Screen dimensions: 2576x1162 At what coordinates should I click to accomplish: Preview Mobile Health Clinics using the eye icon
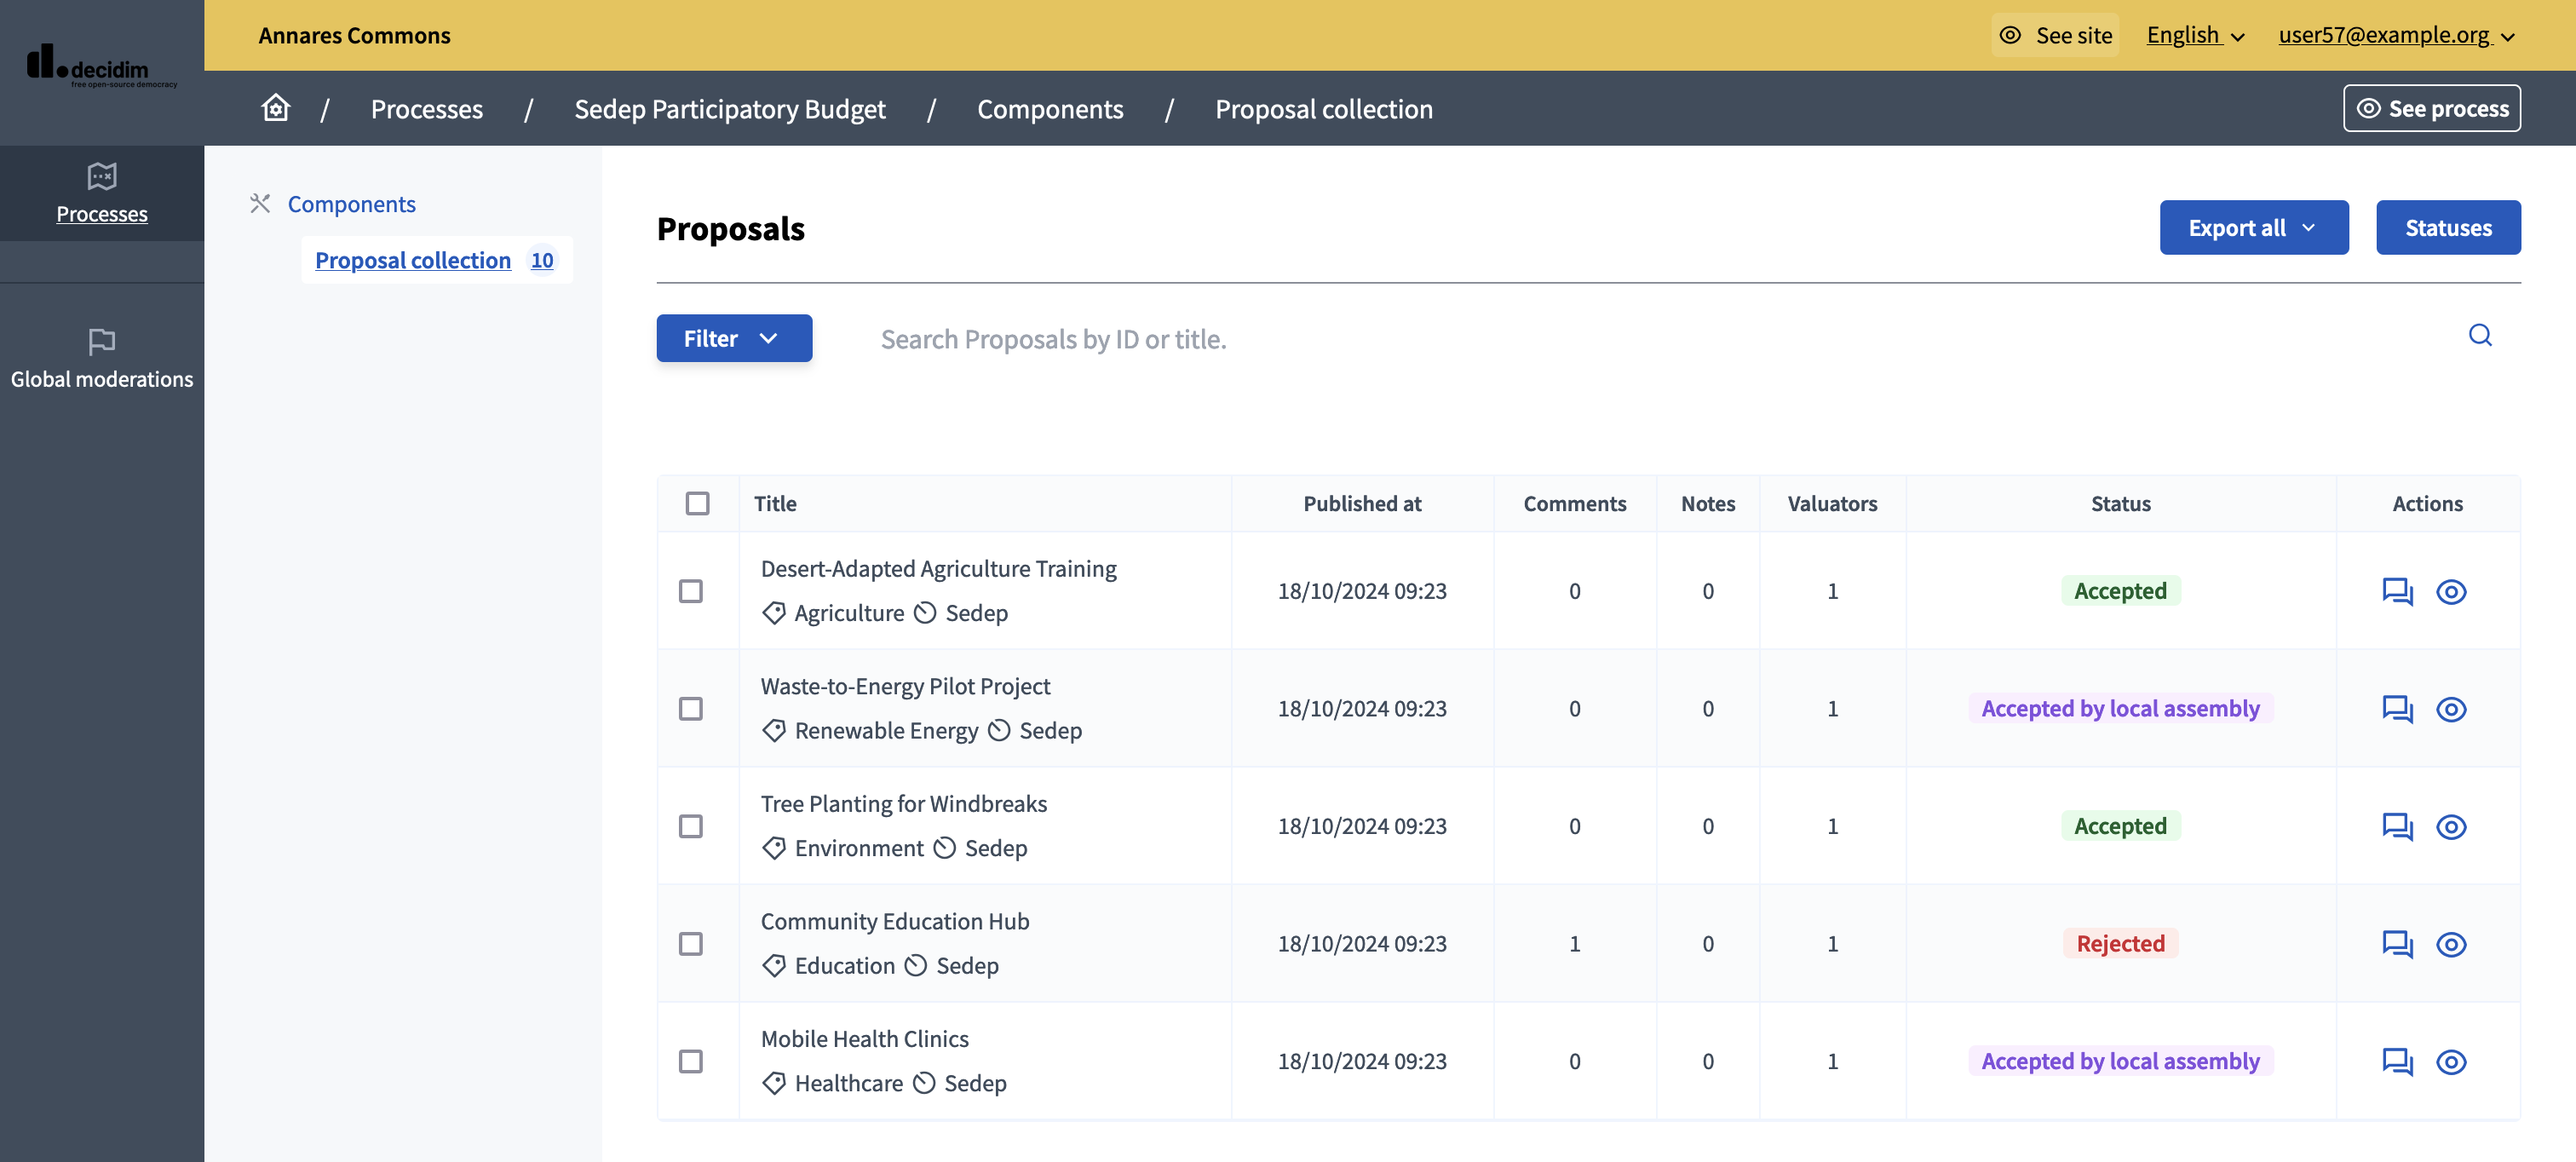pyautogui.click(x=2452, y=1062)
